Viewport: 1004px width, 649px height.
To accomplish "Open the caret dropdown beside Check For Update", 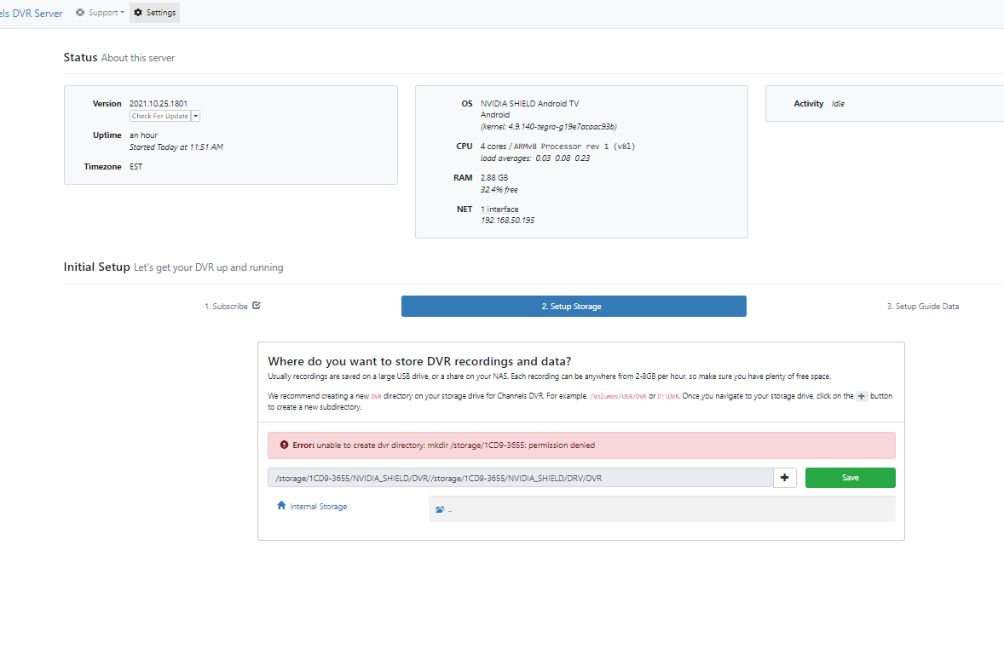I will (196, 116).
